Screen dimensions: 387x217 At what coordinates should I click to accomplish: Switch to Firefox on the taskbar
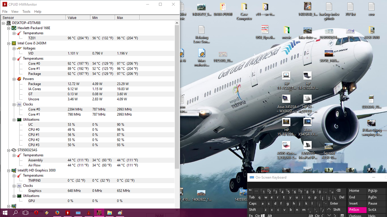coord(57,213)
